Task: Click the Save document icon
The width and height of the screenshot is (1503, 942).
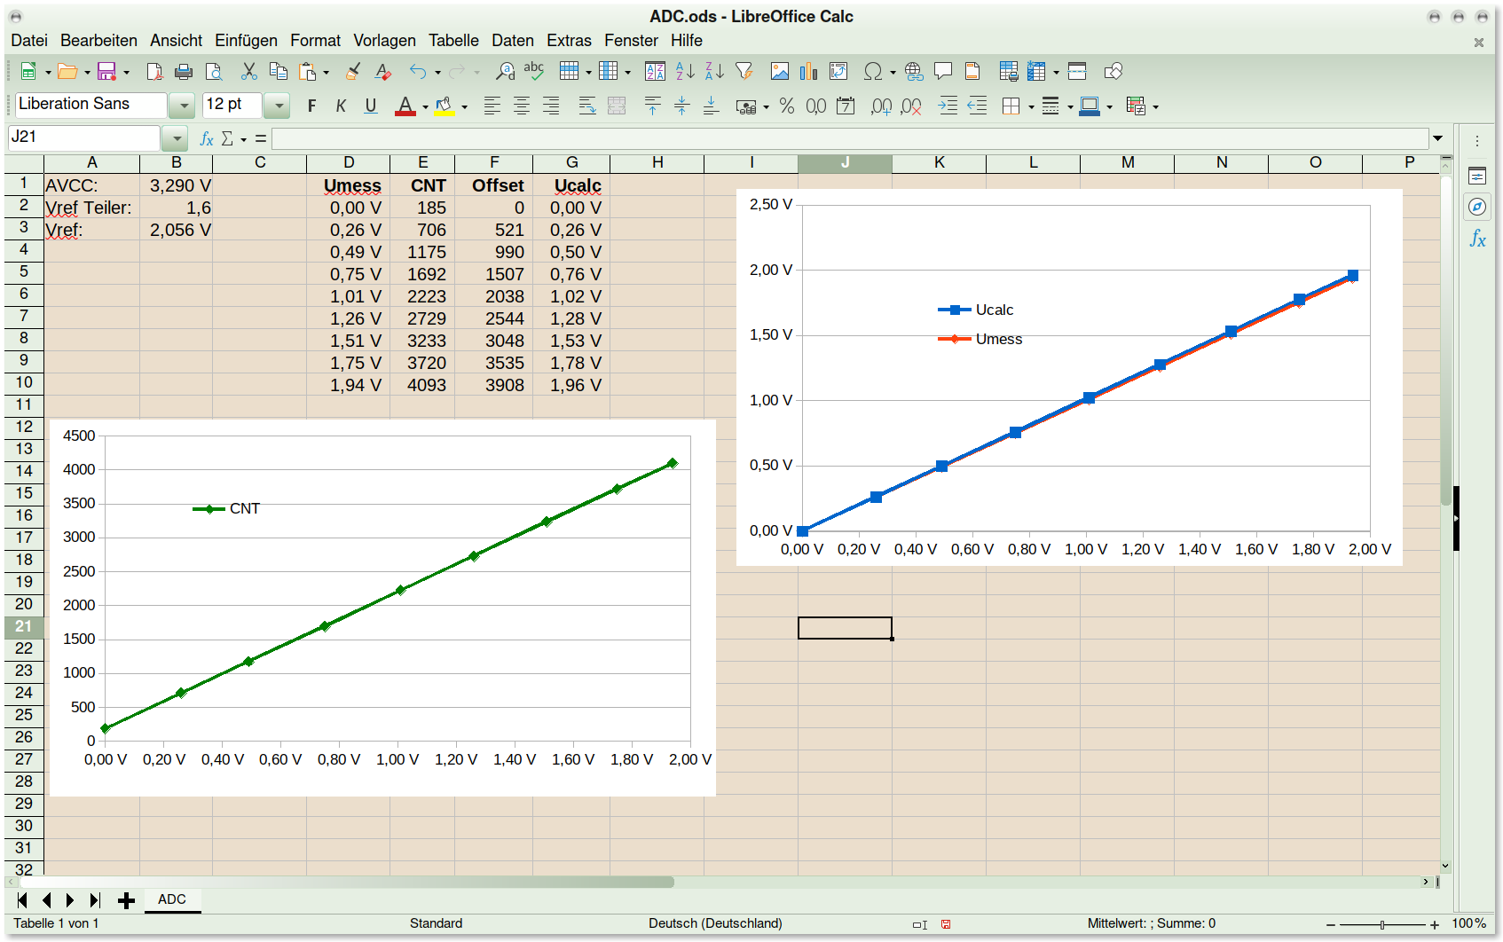Action: (x=106, y=72)
